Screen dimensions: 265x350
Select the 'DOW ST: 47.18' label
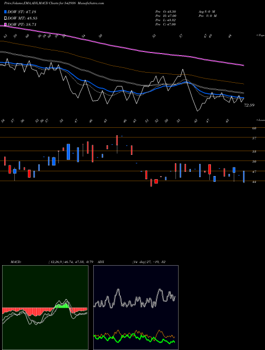pyautogui.click(x=22, y=12)
